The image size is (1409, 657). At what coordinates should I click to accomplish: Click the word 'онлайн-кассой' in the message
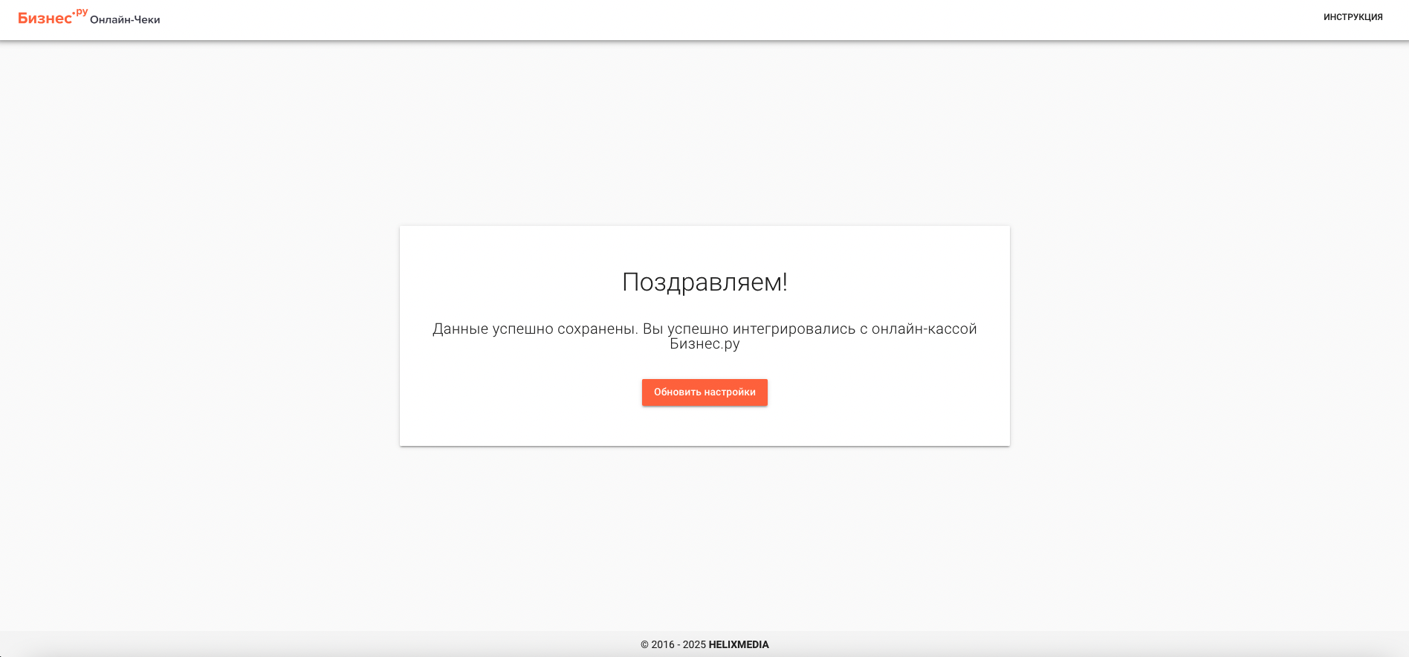[924, 328]
